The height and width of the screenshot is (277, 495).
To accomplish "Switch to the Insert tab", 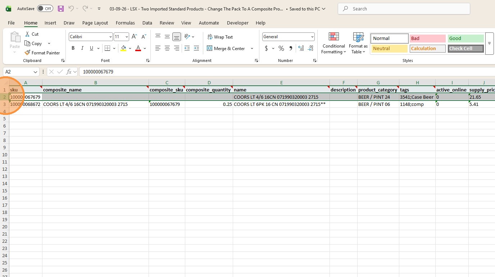I will tap(50, 23).
